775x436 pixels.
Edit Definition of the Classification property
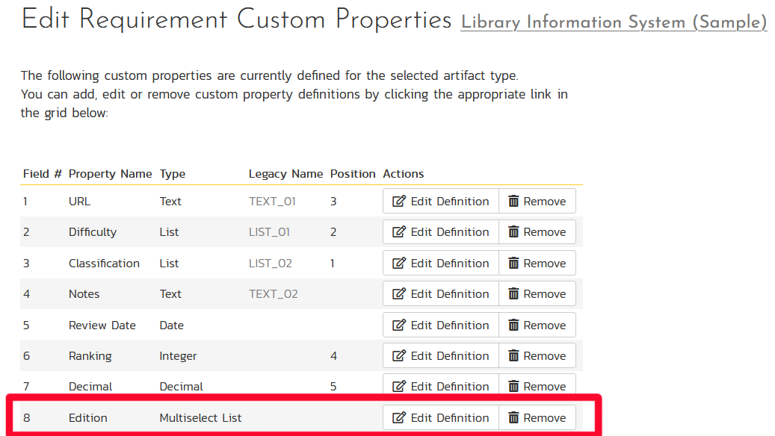[x=441, y=264]
